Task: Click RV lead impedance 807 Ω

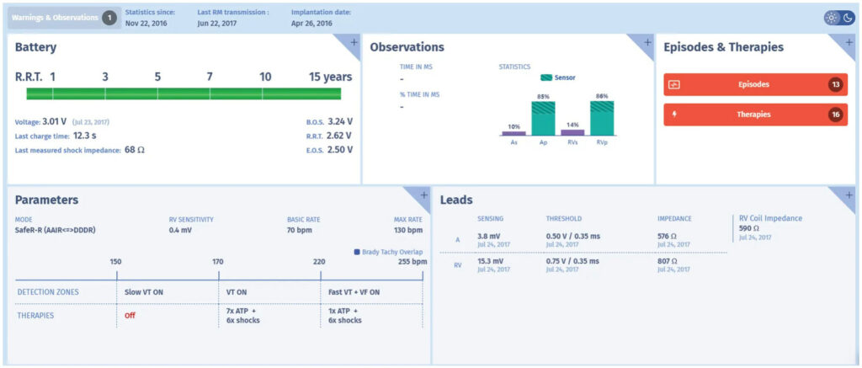Action: point(668,261)
